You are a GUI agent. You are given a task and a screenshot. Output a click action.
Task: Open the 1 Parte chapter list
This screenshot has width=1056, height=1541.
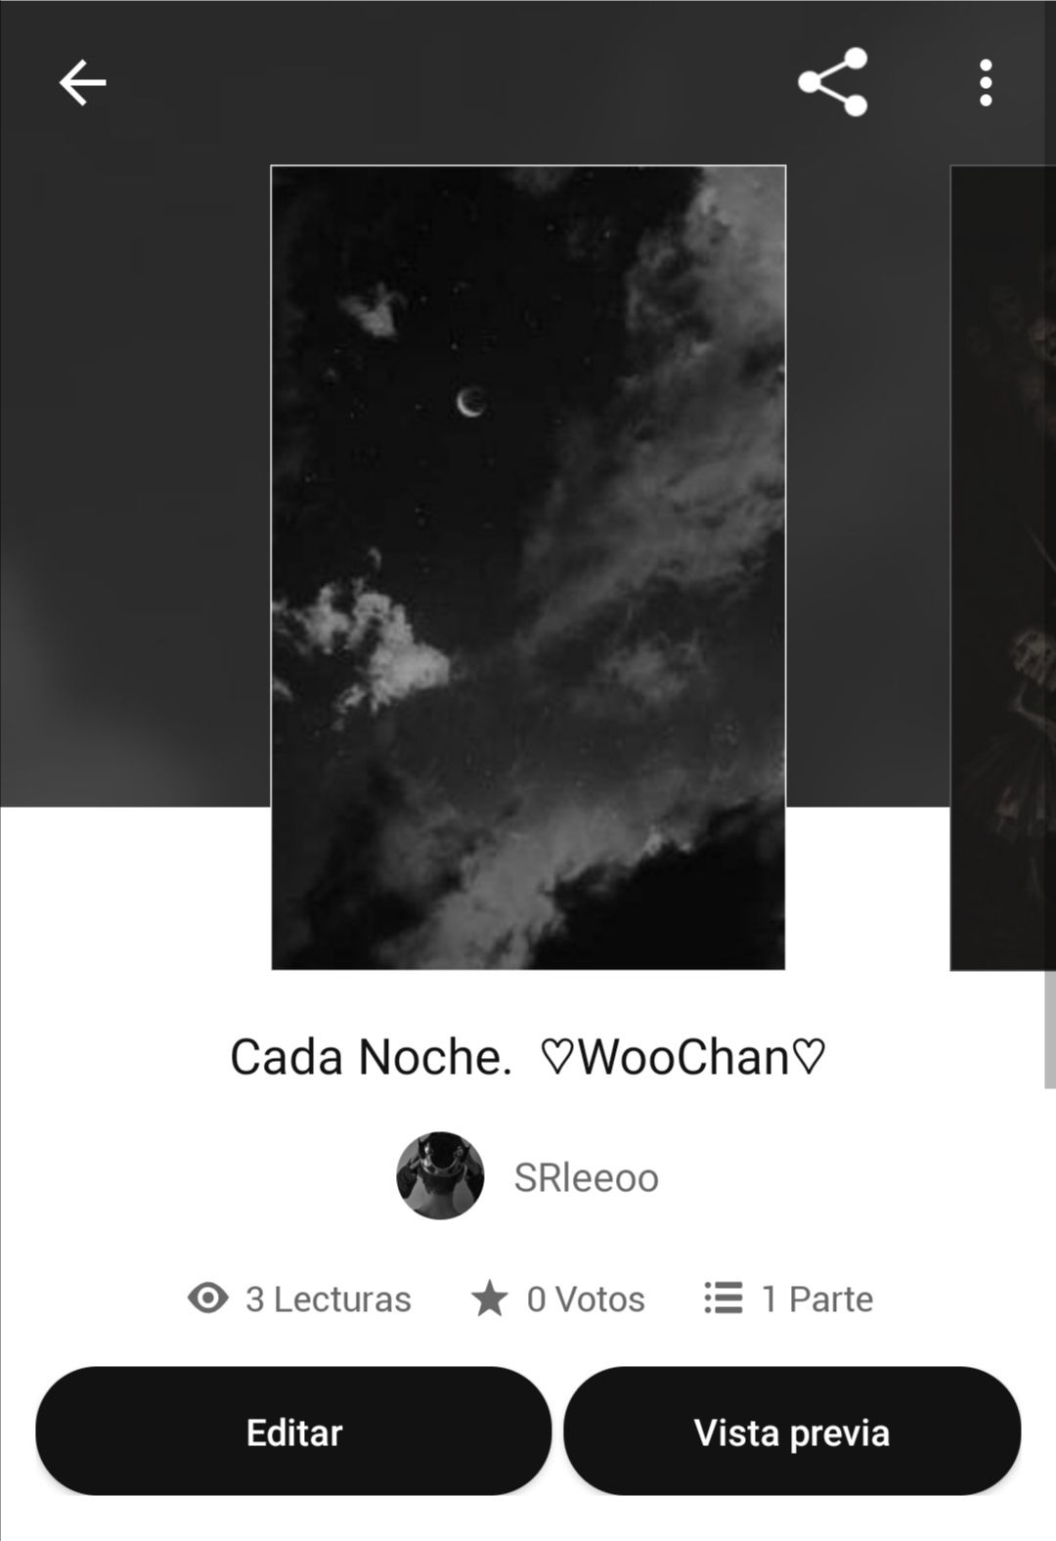[x=817, y=1299]
